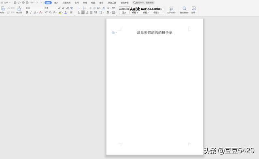
Task: Apply the 标题 1 heading style
Action: 135,10
